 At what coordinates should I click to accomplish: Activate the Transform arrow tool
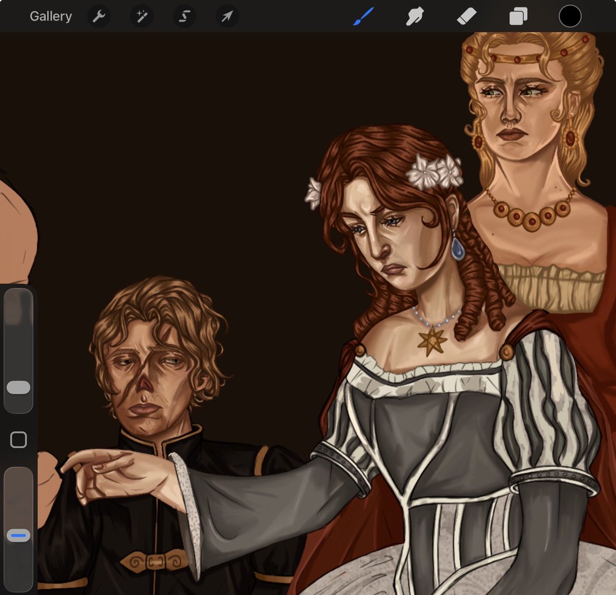coord(227,16)
